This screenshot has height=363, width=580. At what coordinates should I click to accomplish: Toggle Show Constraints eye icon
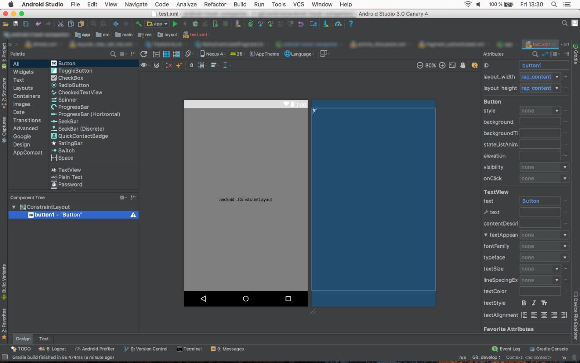click(145, 65)
